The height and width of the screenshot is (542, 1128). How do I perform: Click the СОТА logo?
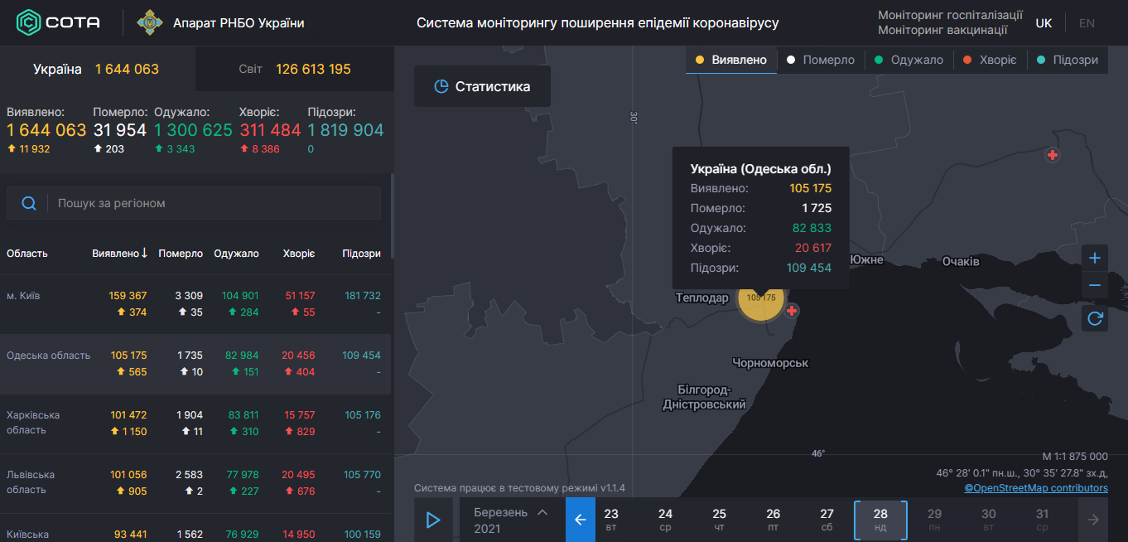(56, 22)
